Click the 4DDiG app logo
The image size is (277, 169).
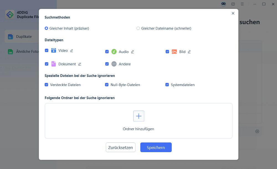pyautogui.click(x=10, y=14)
